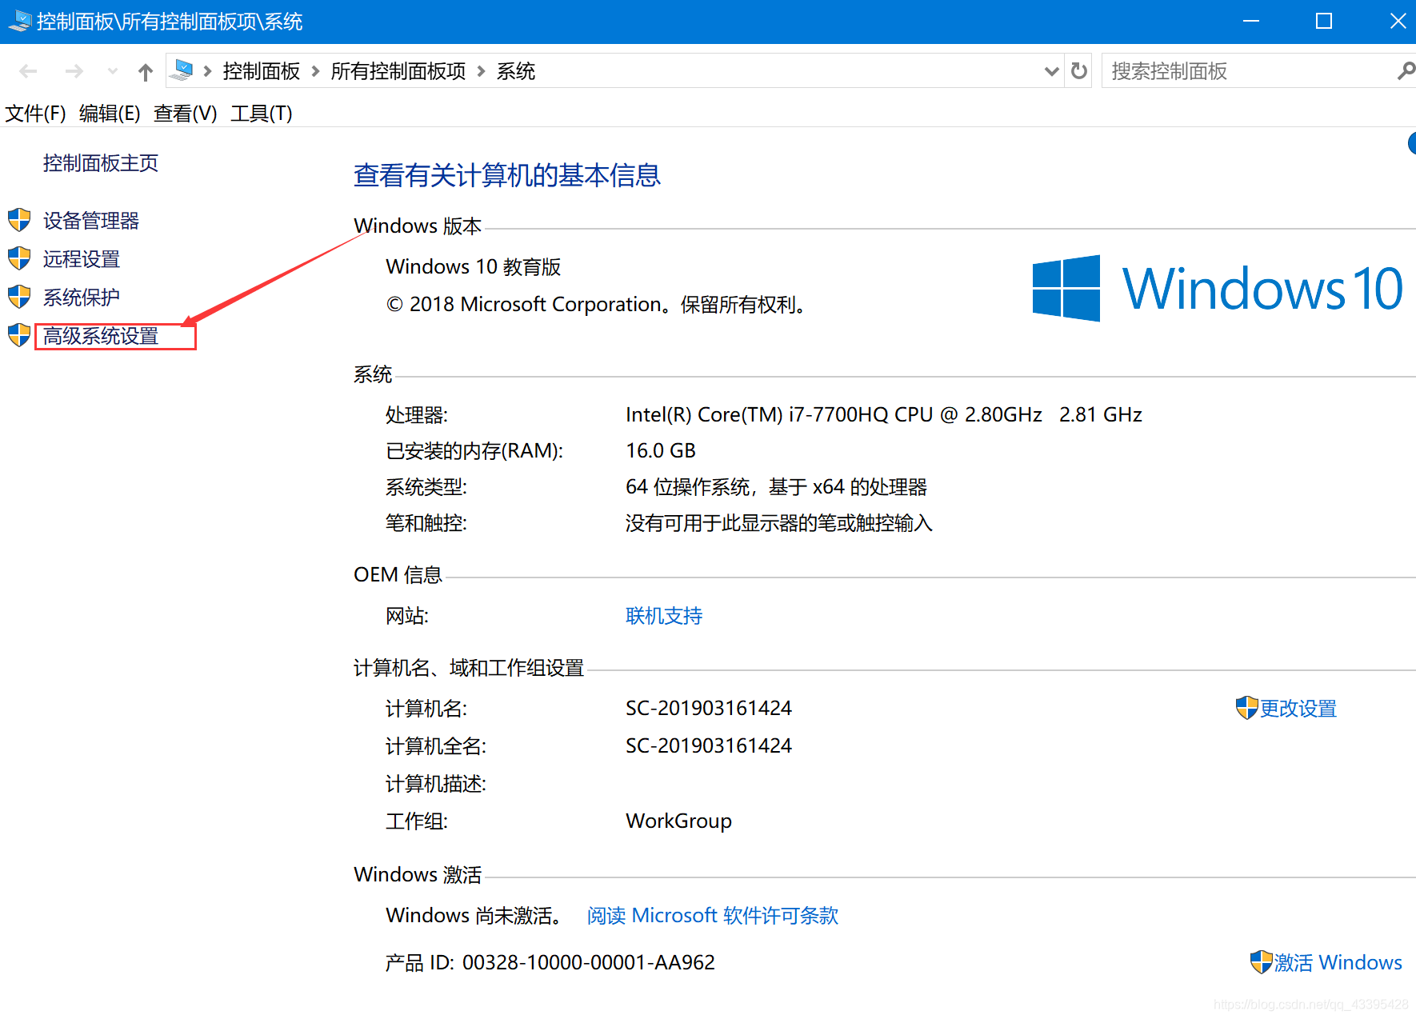
Task: Select 所有控制面板项 breadcrumb
Action: 398,71
